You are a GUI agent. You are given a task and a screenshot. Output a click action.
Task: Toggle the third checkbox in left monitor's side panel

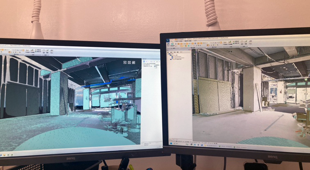(x=143, y=66)
